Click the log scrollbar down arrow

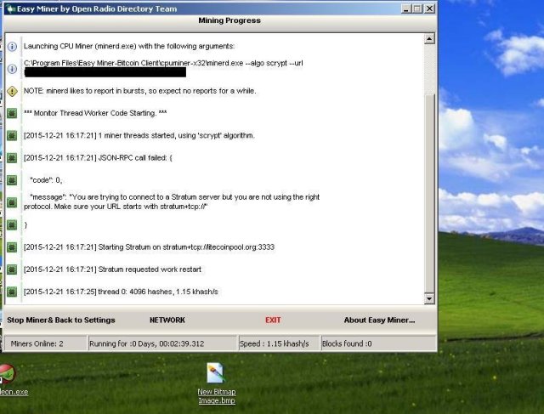pyautogui.click(x=429, y=298)
